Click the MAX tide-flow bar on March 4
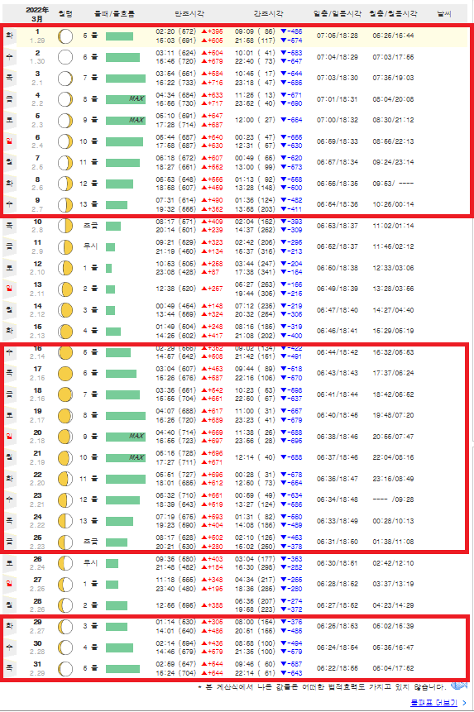Viewport: 474px width, 712px height. click(x=126, y=99)
